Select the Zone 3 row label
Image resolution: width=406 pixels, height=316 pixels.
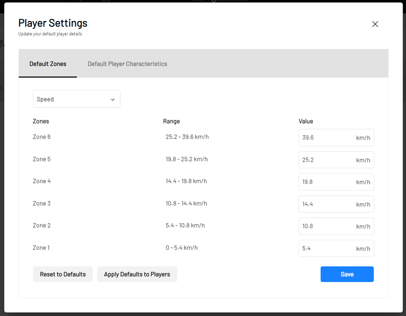tap(42, 204)
